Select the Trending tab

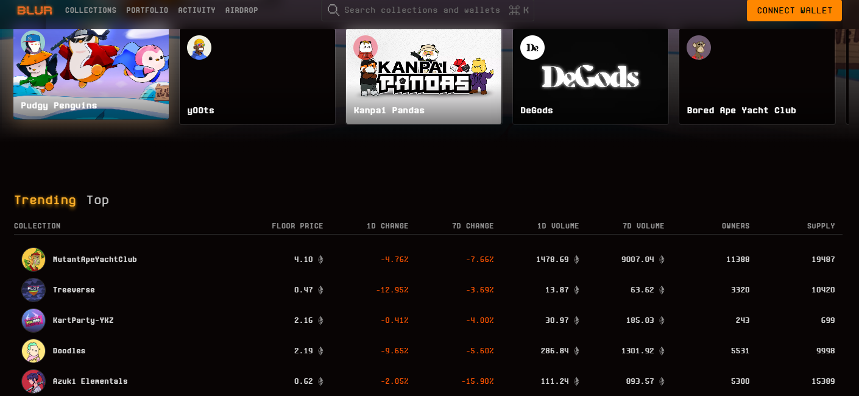[45, 200]
